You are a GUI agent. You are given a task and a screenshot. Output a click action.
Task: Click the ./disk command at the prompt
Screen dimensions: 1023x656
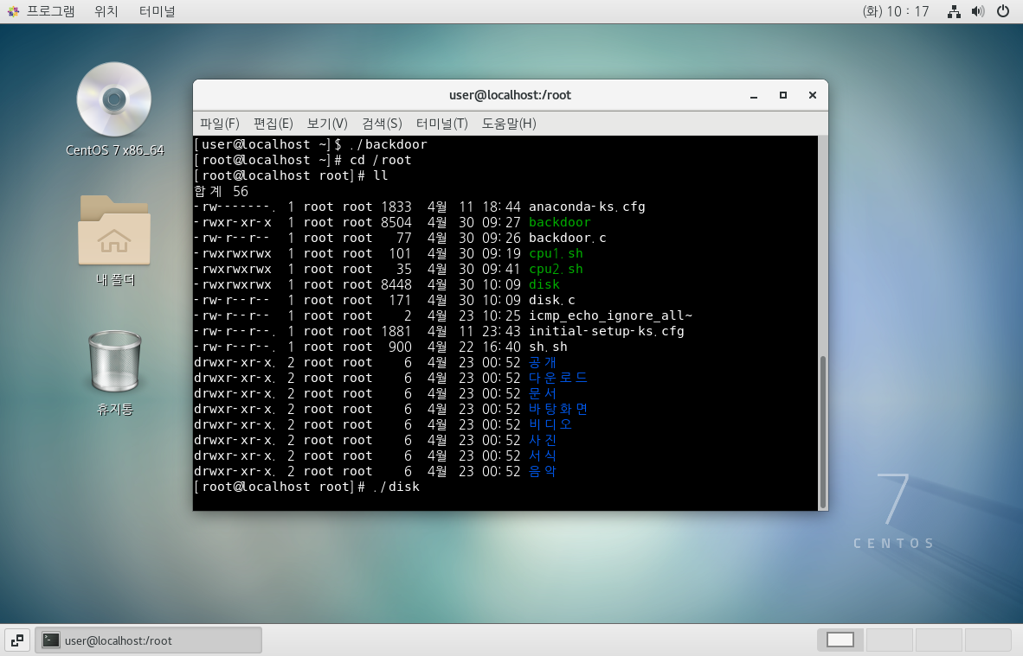point(396,487)
